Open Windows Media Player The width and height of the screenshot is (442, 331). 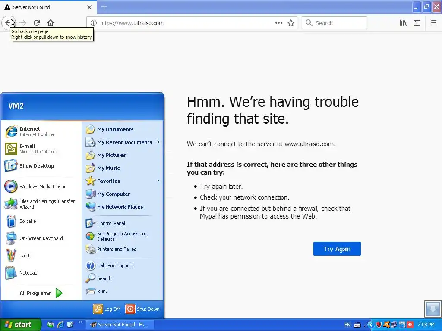pyautogui.click(x=41, y=187)
